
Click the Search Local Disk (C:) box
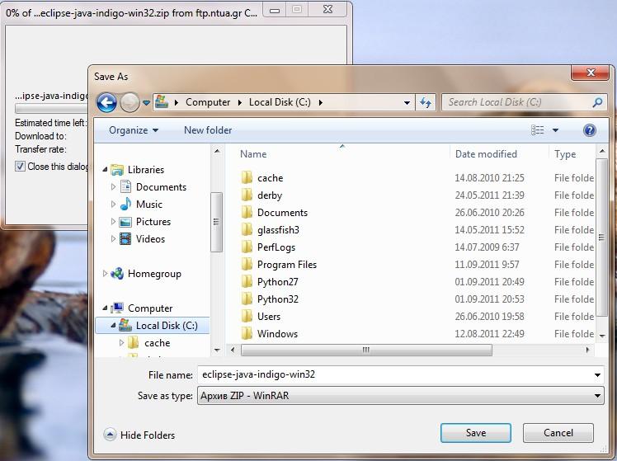(x=524, y=102)
